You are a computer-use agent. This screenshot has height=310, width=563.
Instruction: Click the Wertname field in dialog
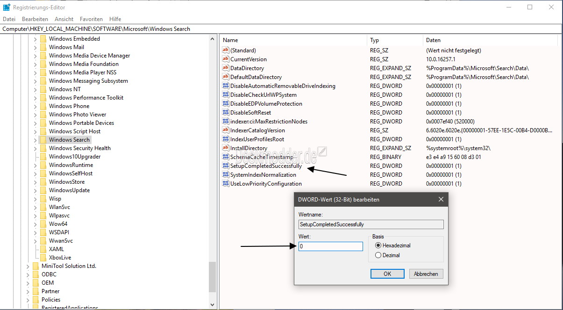(371, 224)
